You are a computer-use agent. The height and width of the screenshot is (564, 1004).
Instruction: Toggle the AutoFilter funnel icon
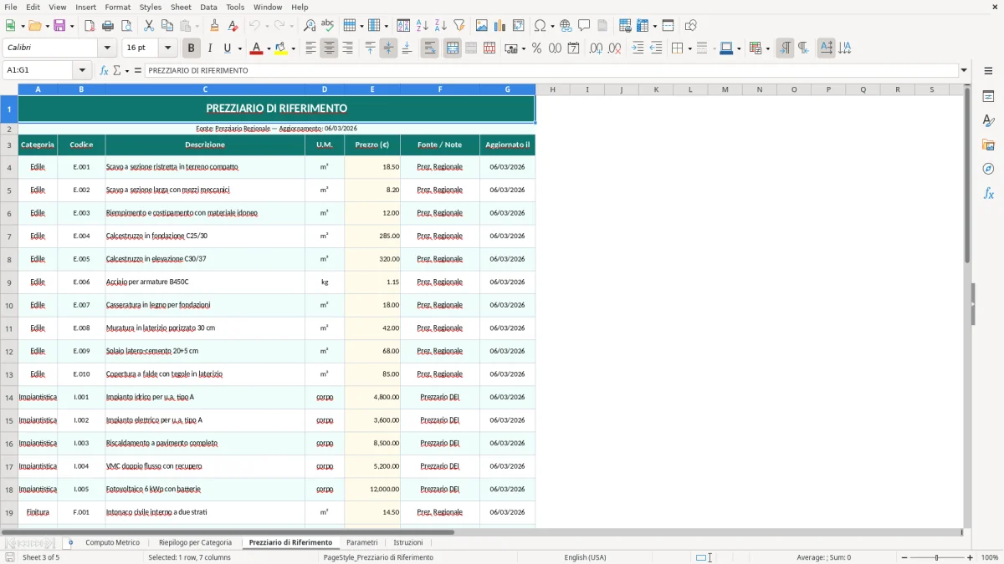point(458,26)
